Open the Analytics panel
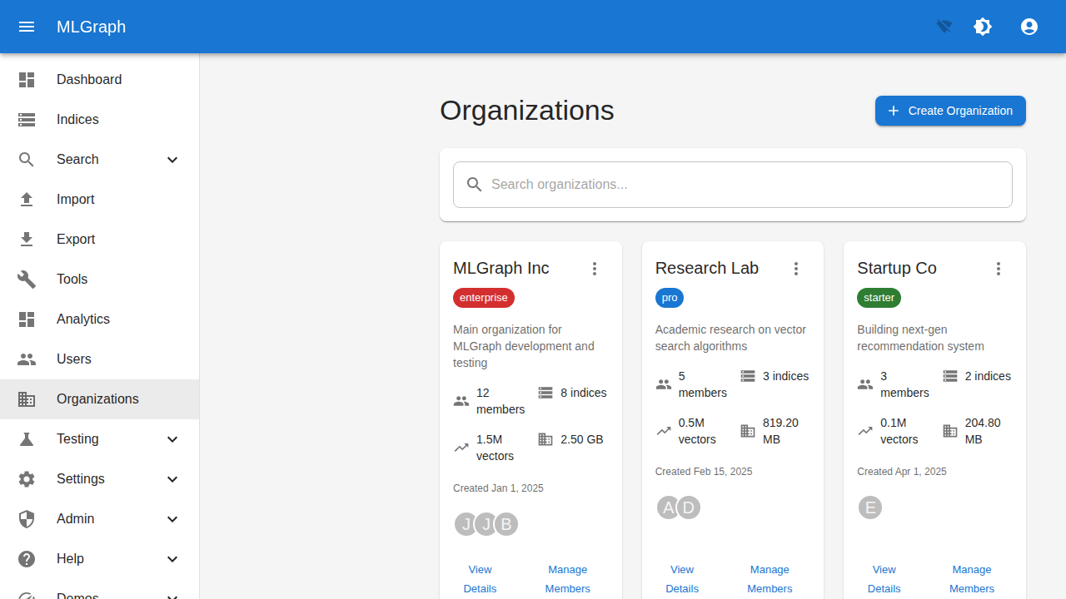 point(82,319)
